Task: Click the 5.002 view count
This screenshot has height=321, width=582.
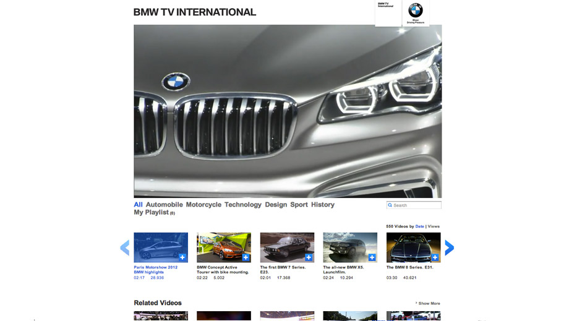Action: click(219, 278)
